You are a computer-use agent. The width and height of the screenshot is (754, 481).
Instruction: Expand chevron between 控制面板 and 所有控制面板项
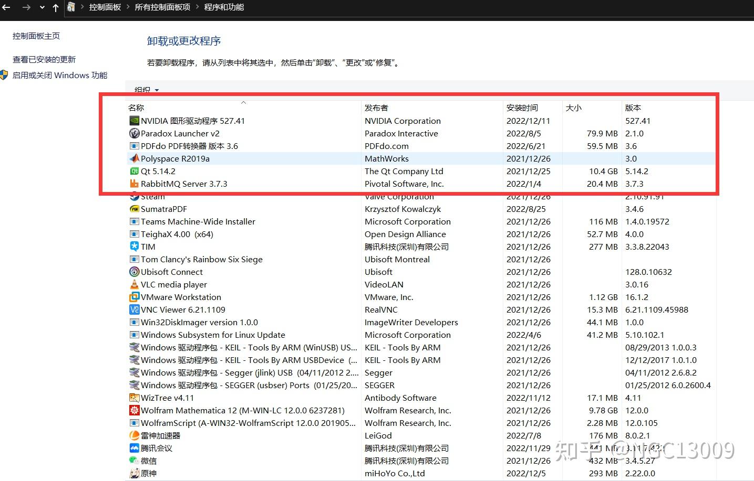[128, 7]
